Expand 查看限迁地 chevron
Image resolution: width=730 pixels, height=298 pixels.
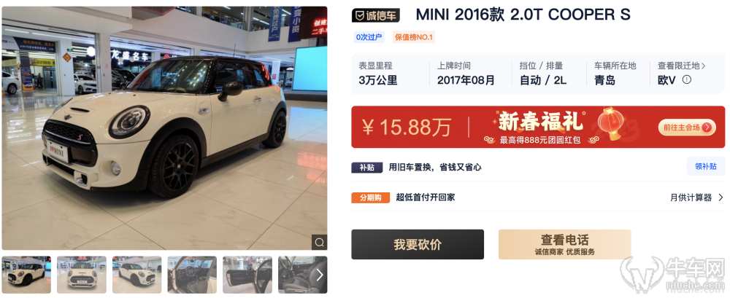(703, 66)
